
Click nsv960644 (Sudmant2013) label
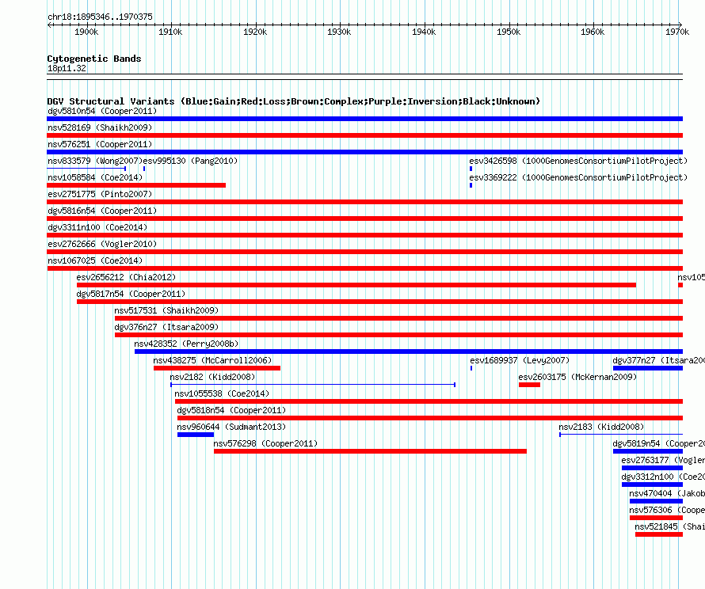(x=231, y=427)
